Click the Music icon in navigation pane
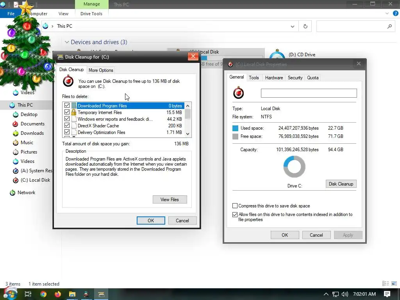Screen dimensions: 400x300 coord(16,143)
